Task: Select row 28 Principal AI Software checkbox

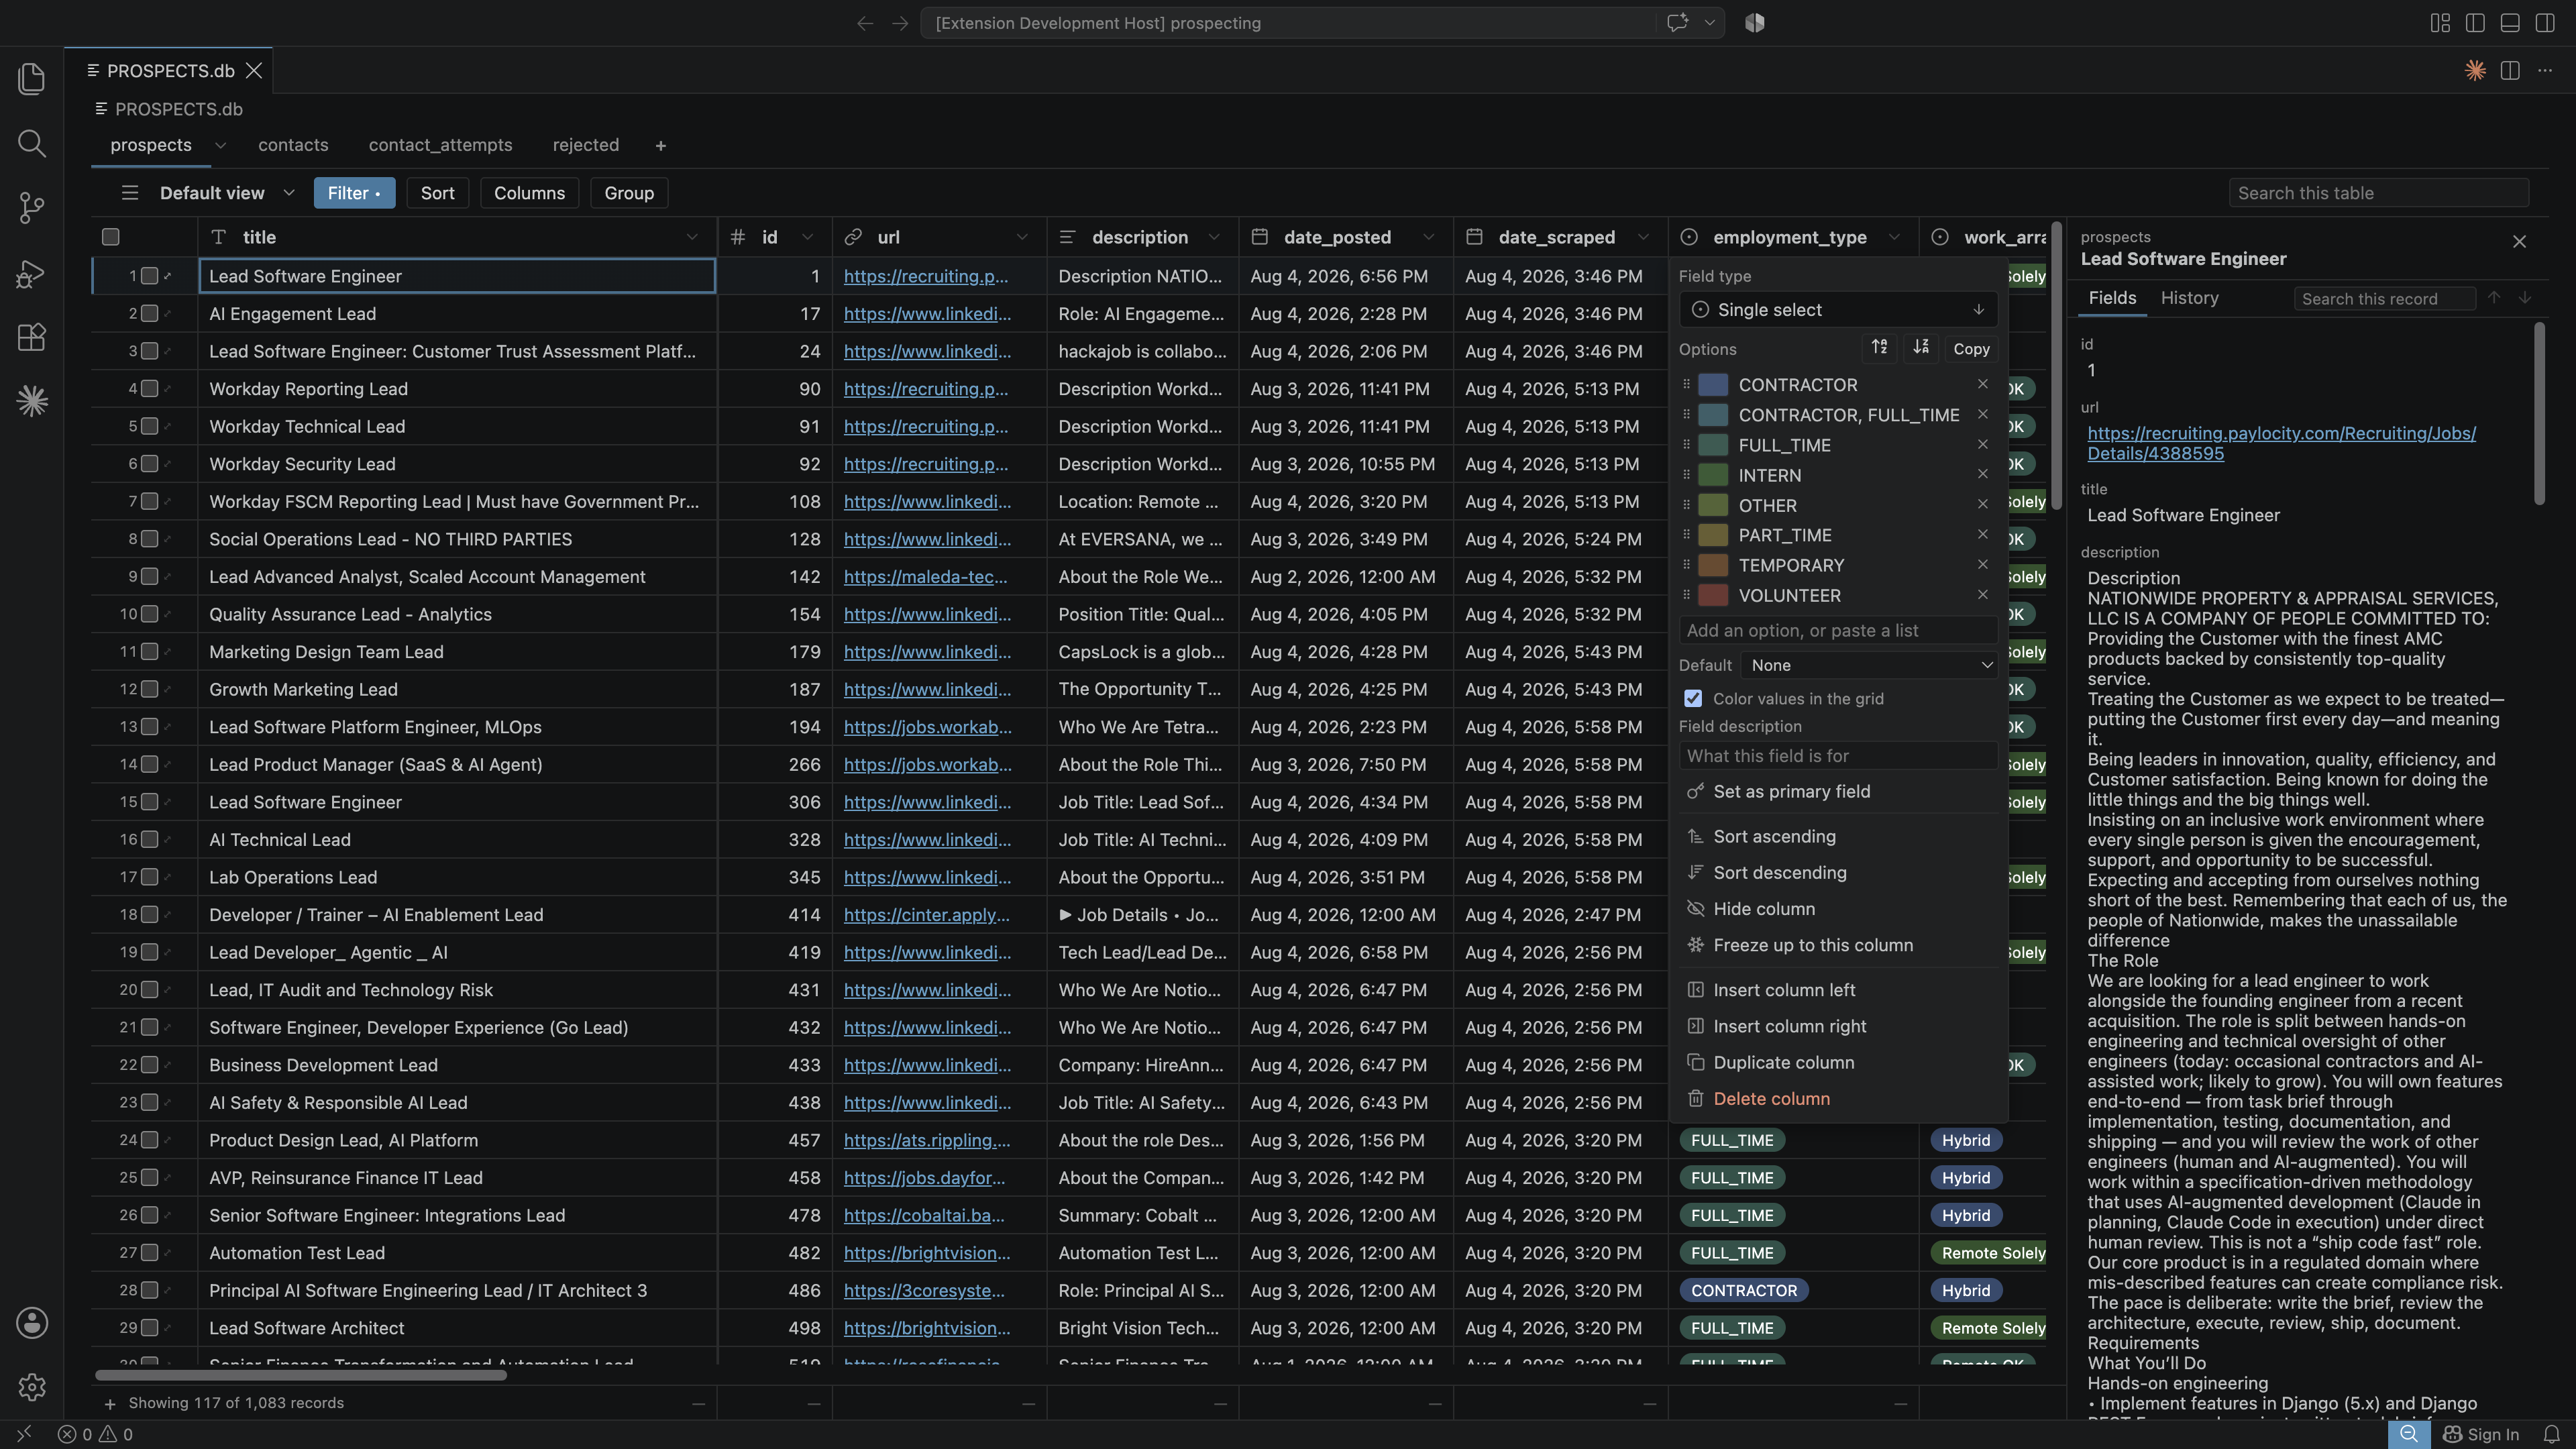Action: click(150, 1290)
